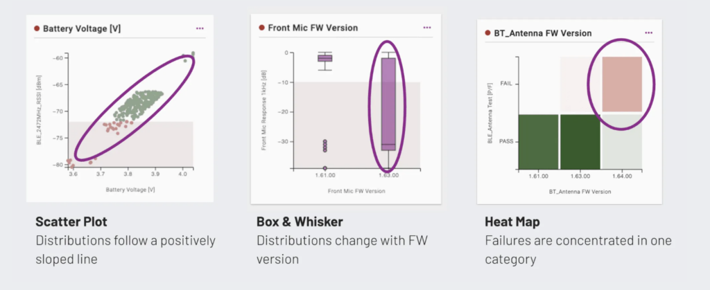Click the Box & Whisker heading

point(300,221)
